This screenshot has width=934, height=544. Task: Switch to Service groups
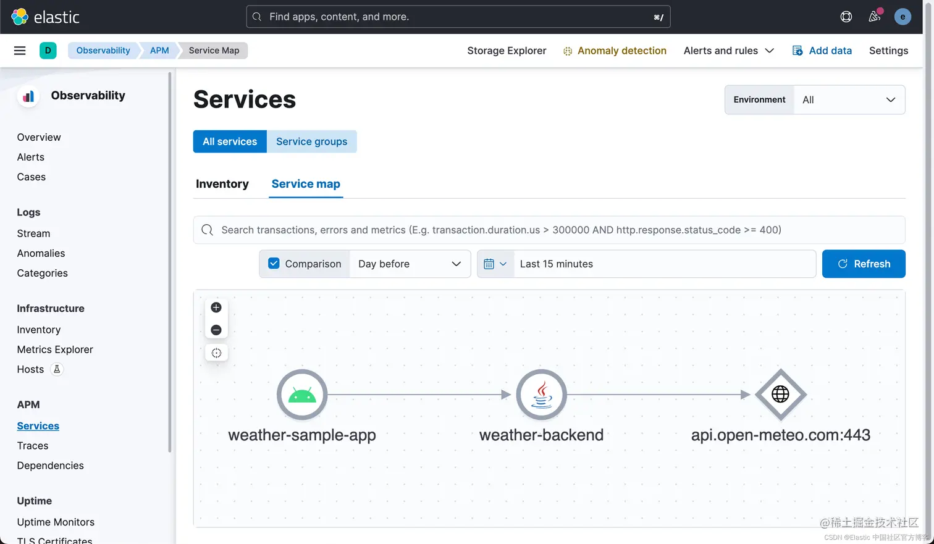pos(312,141)
